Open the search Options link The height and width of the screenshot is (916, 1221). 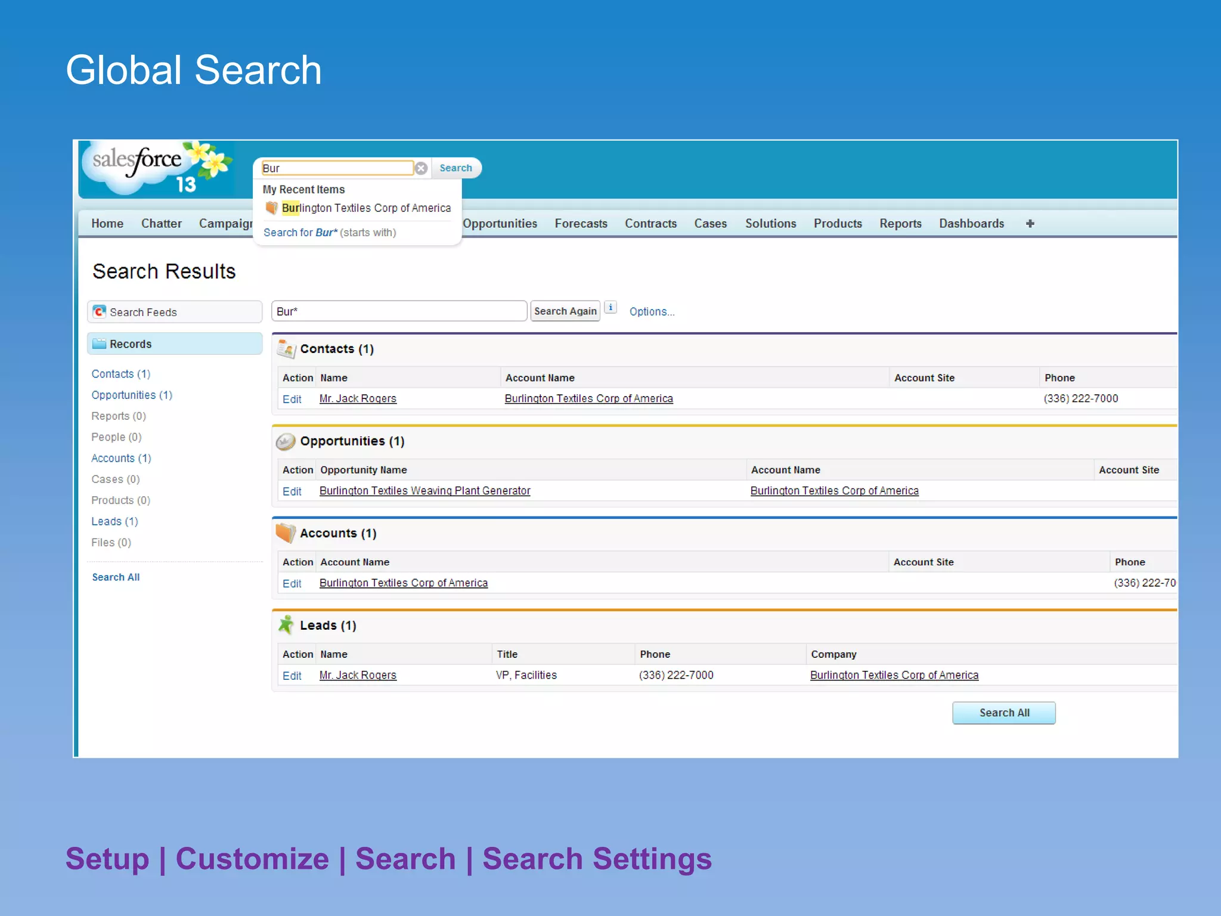pyautogui.click(x=652, y=312)
